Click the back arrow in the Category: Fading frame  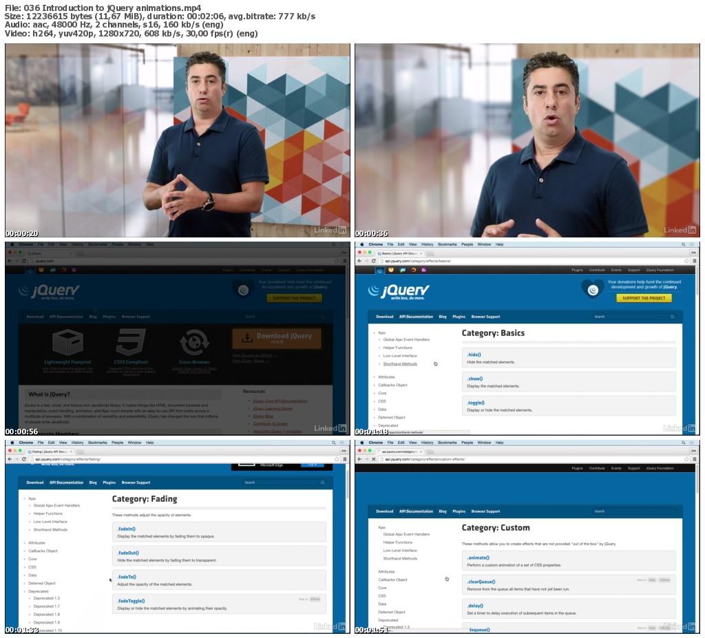tap(10, 459)
